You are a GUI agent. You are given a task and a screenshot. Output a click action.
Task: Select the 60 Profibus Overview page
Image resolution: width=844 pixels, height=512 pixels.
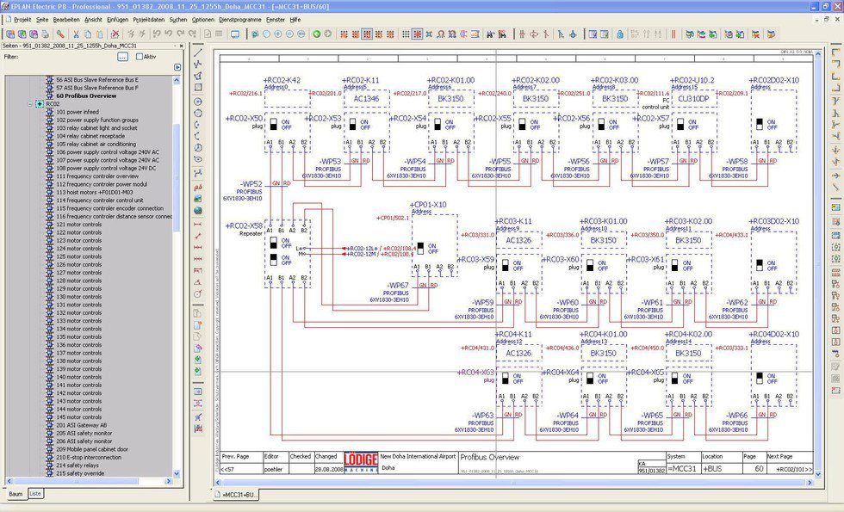tap(85, 96)
